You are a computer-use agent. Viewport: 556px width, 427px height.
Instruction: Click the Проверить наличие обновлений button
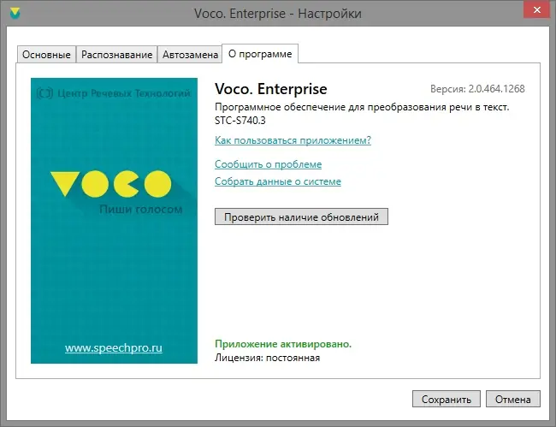coord(301,216)
